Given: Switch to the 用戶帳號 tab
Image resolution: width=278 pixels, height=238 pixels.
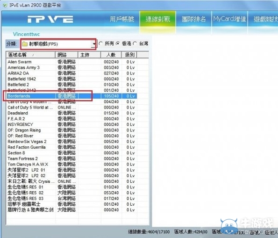Looking at the screenshot, I should pyautogui.click(x=122, y=19).
